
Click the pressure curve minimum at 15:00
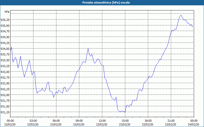[125, 112]
